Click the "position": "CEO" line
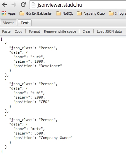 31,102
